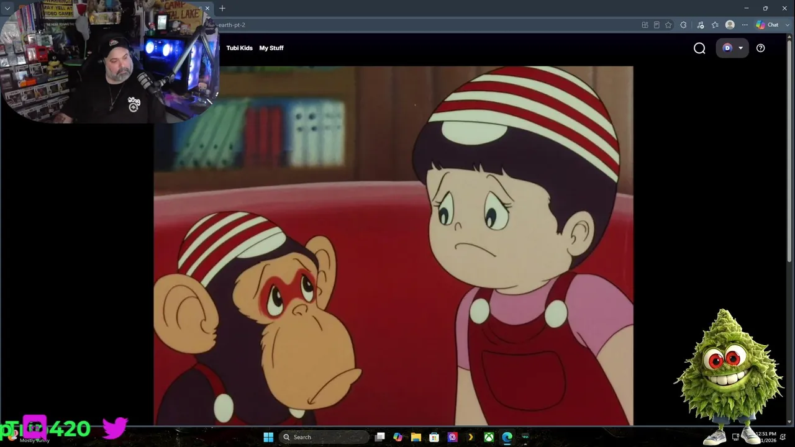This screenshot has height=447, width=795.
Task: Switch to Microsoft Edge on the taskbar
Action: pos(507,437)
